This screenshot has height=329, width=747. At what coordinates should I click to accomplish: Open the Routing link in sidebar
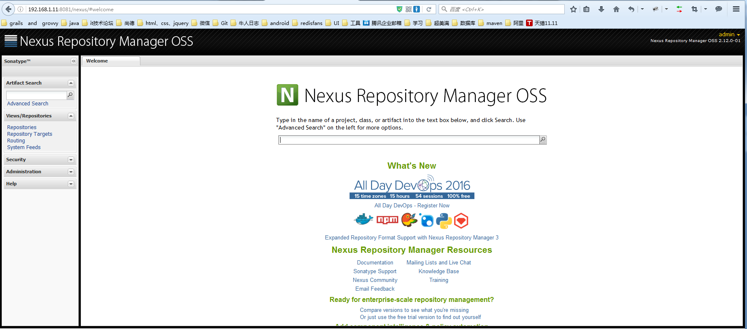(16, 141)
